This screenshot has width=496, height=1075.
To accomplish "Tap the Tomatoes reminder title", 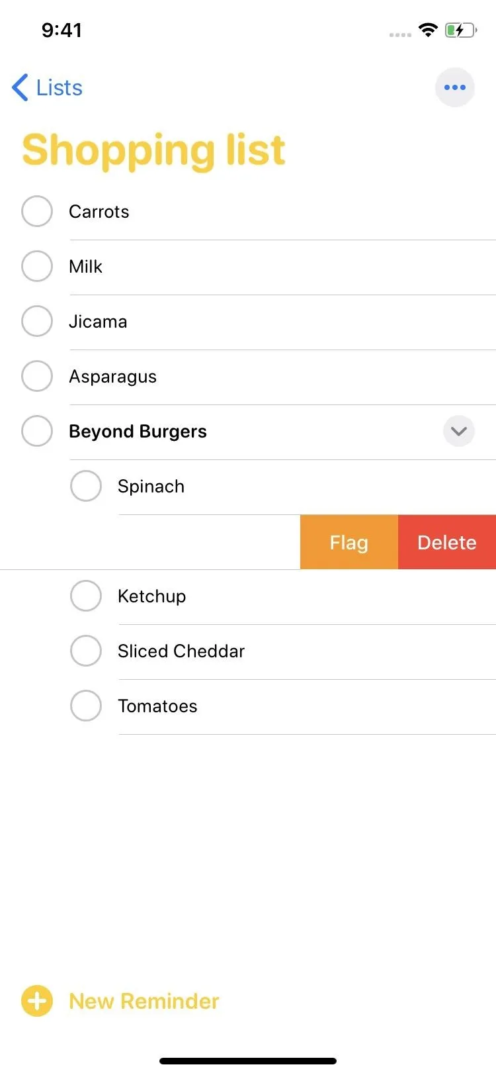I will 157,706.
